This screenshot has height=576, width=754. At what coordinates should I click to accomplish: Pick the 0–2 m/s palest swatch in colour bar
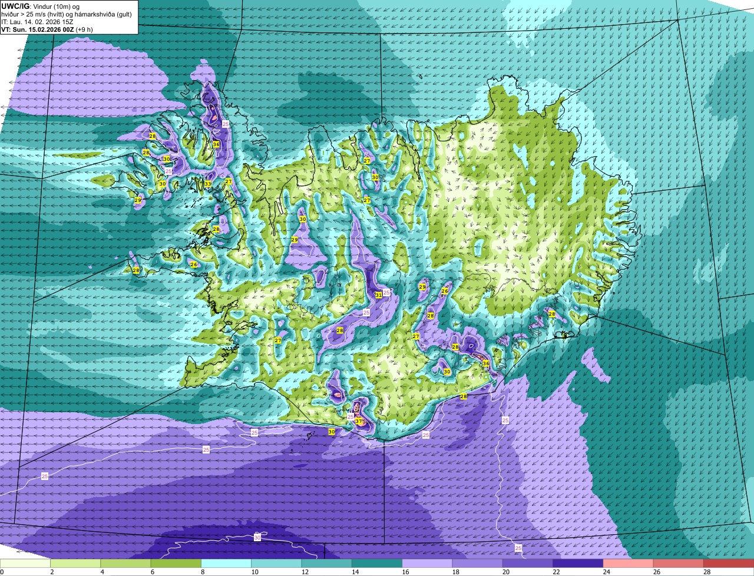click(x=25, y=563)
